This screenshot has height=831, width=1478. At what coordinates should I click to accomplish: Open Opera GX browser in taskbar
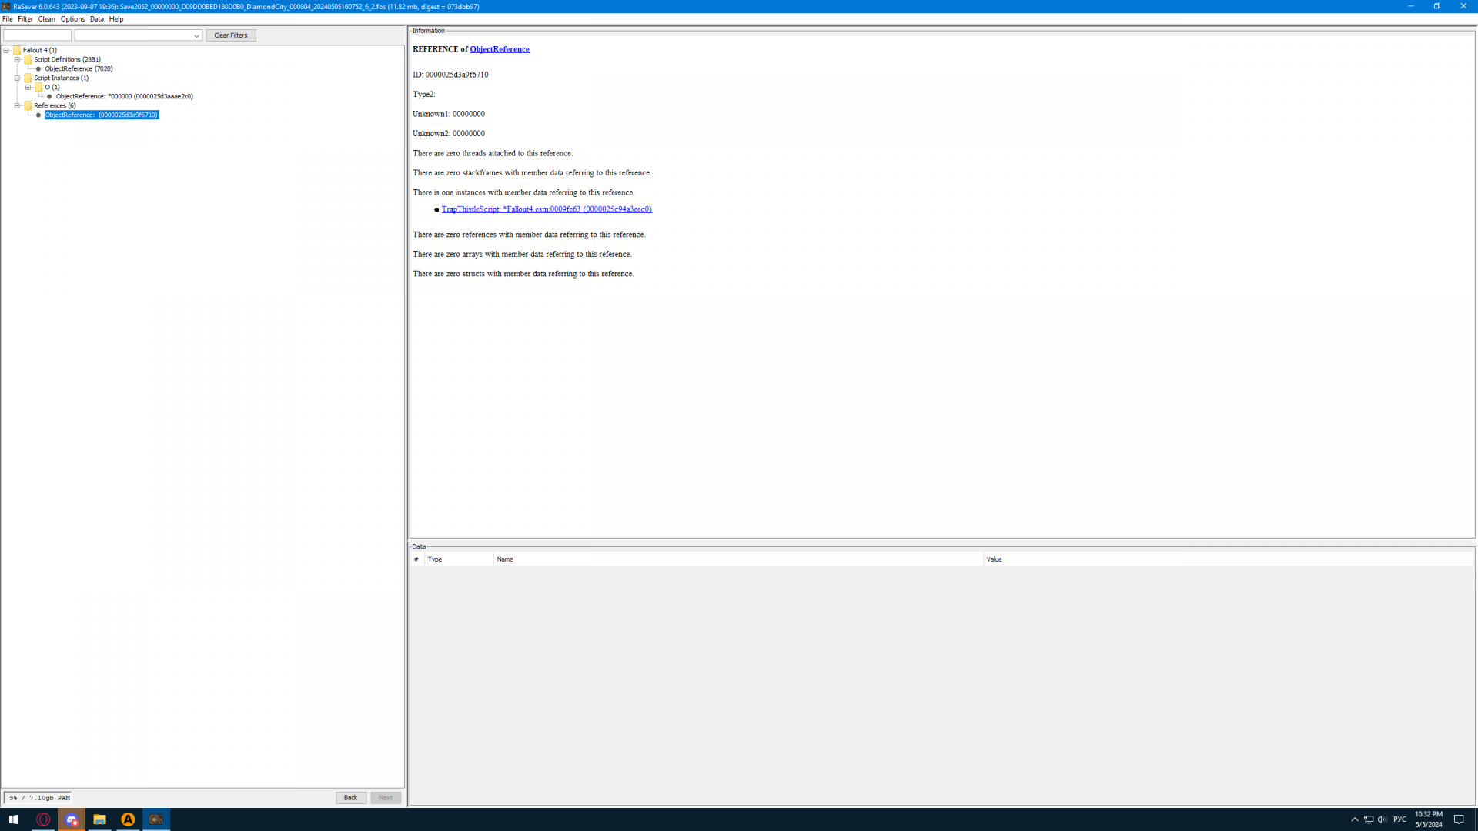(x=43, y=819)
